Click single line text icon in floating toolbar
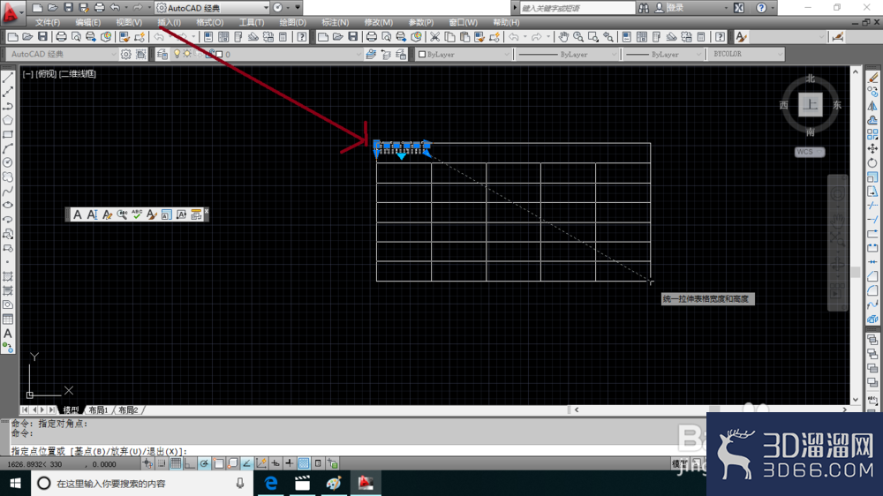 (93, 214)
